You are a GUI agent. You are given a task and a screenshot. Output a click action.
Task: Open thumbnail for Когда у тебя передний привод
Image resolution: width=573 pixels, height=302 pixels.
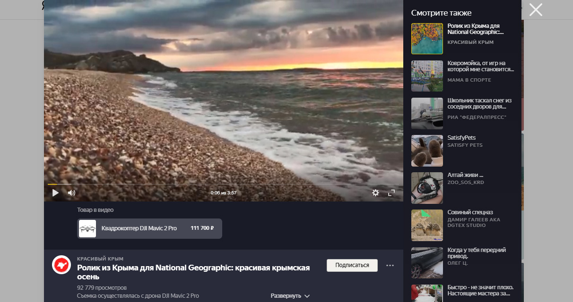pyautogui.click(x=427, y=262)
